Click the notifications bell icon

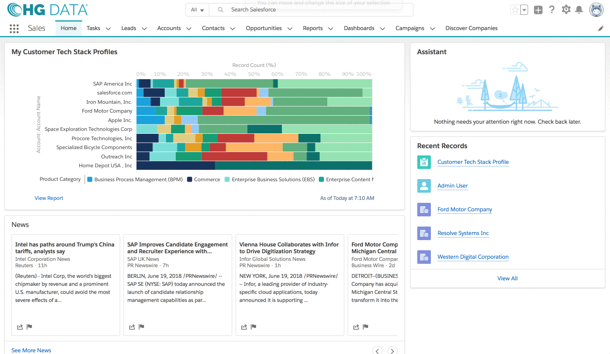[579, 10]
